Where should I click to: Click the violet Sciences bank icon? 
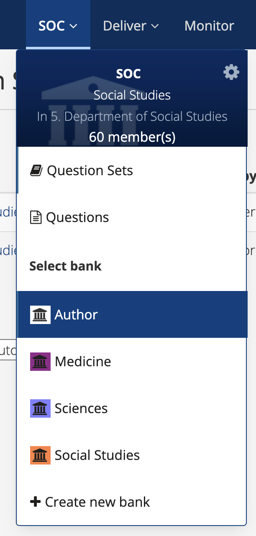[x=40, y=408]
